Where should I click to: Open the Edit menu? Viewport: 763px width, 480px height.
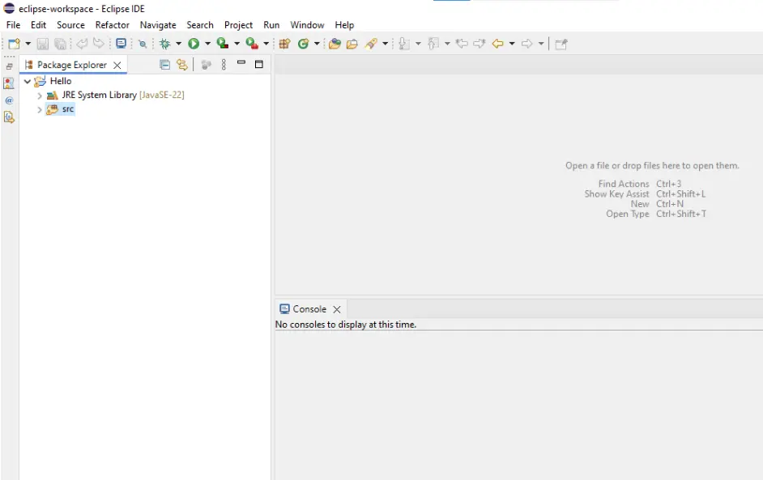pyautogui.click(x=38, y=25)
